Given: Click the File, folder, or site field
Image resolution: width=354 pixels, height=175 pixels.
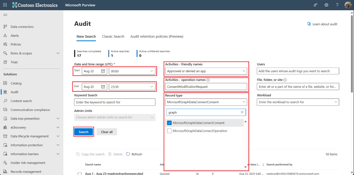Looking at the screenshot, I should [x=298, y=86].
